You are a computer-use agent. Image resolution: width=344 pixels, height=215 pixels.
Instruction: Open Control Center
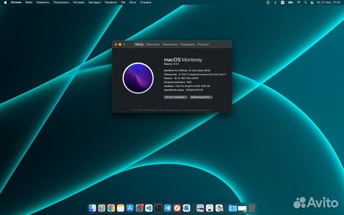tap(312, 2)
